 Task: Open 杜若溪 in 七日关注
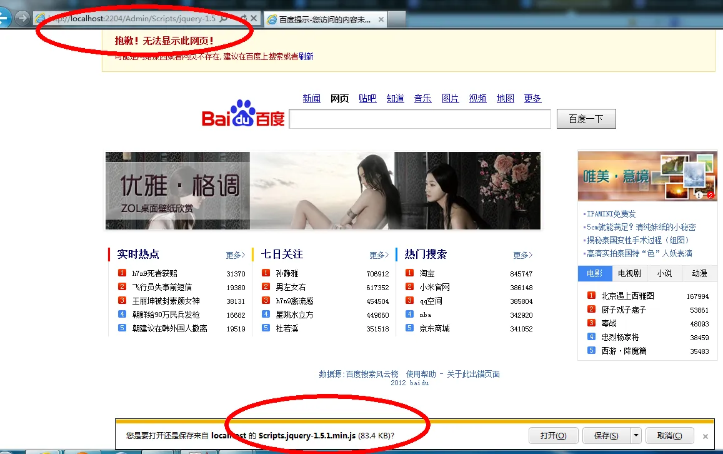click(x=287, y=328)
